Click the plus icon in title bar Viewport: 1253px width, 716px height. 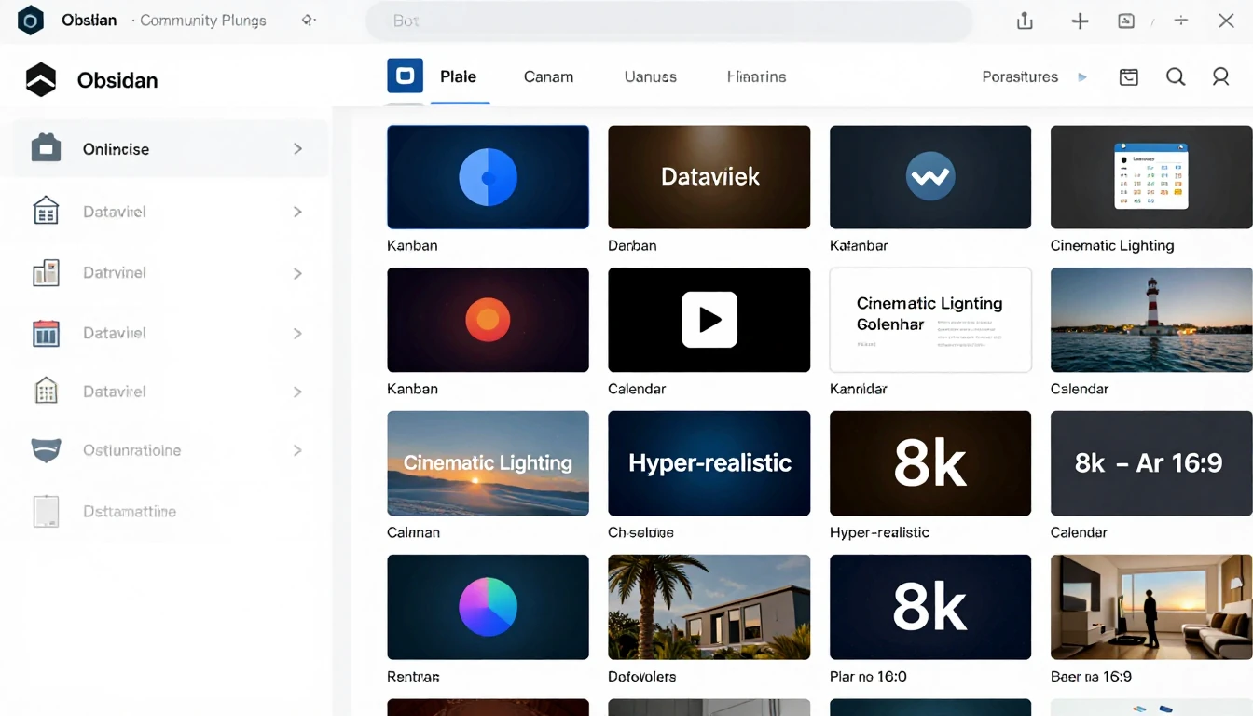click(1080, 21)
